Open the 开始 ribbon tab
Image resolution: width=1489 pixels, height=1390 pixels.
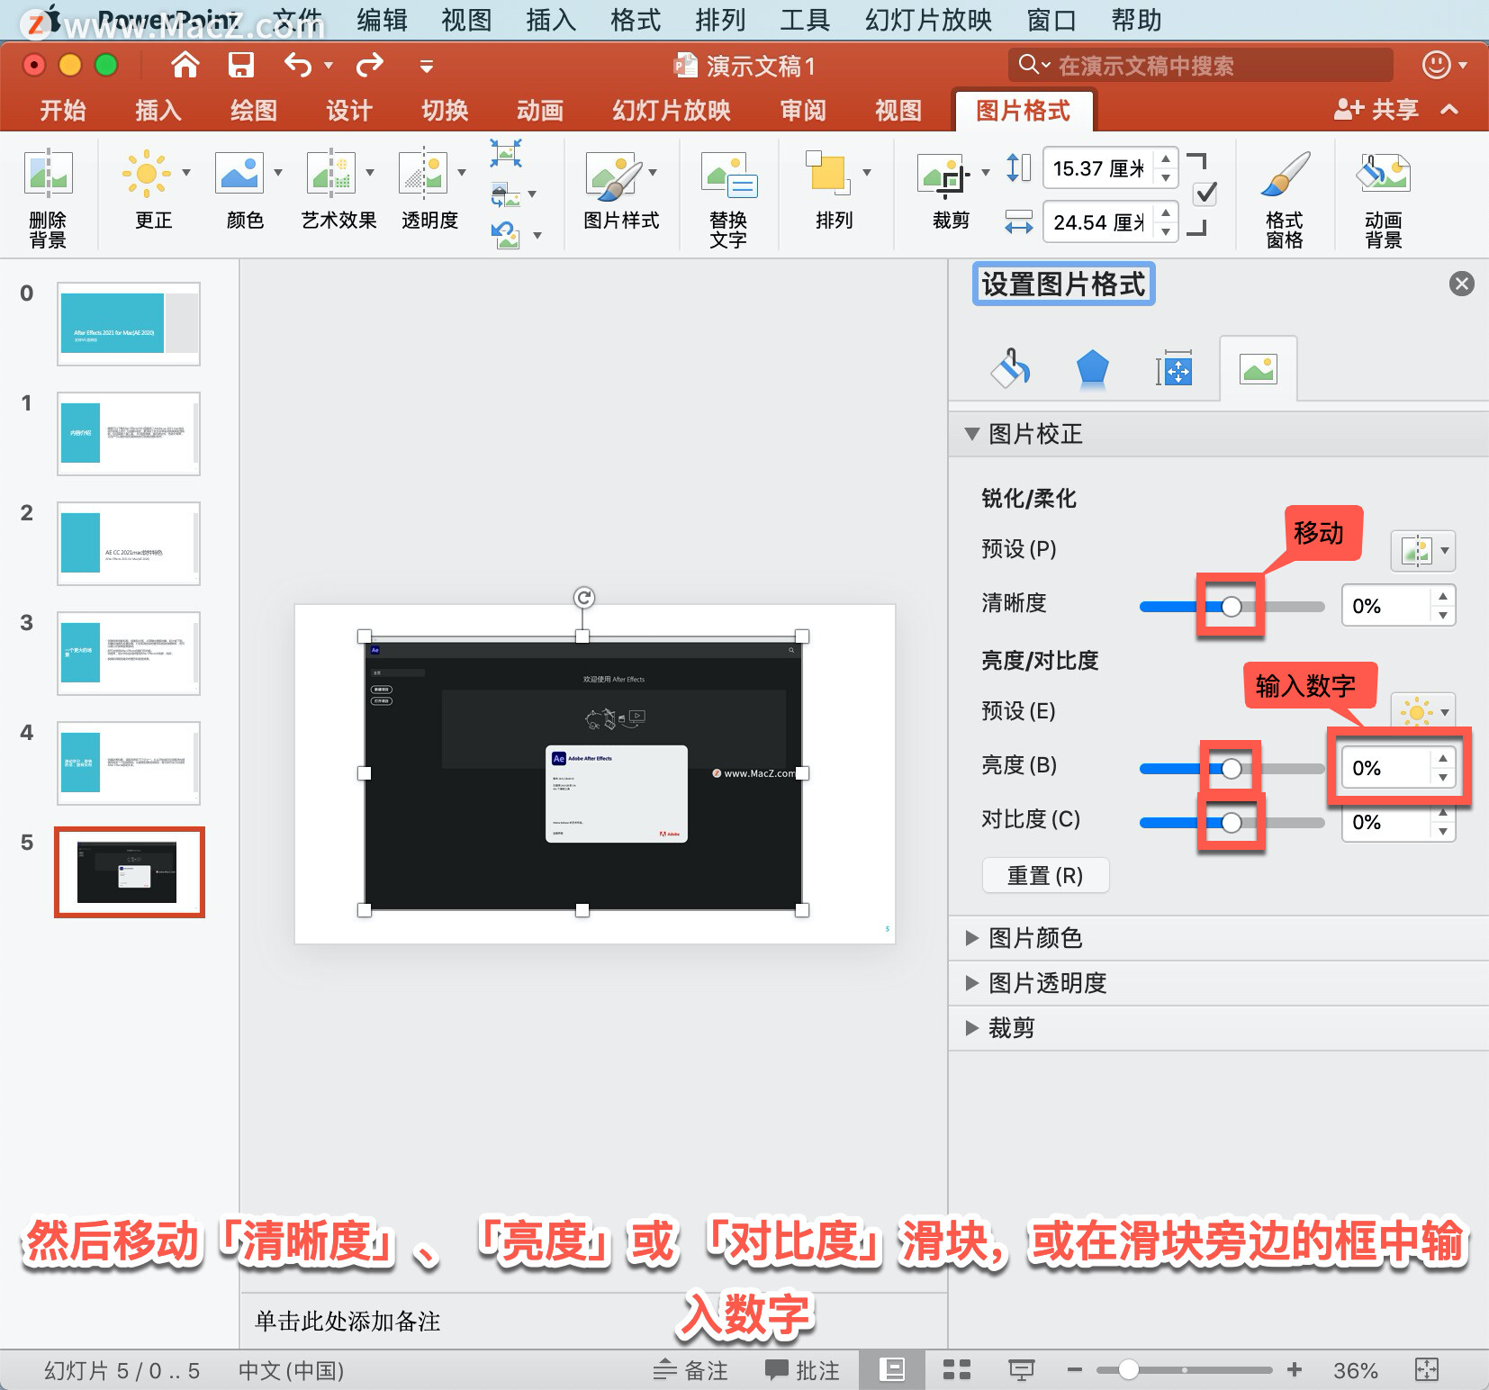(x=63, y=111)
